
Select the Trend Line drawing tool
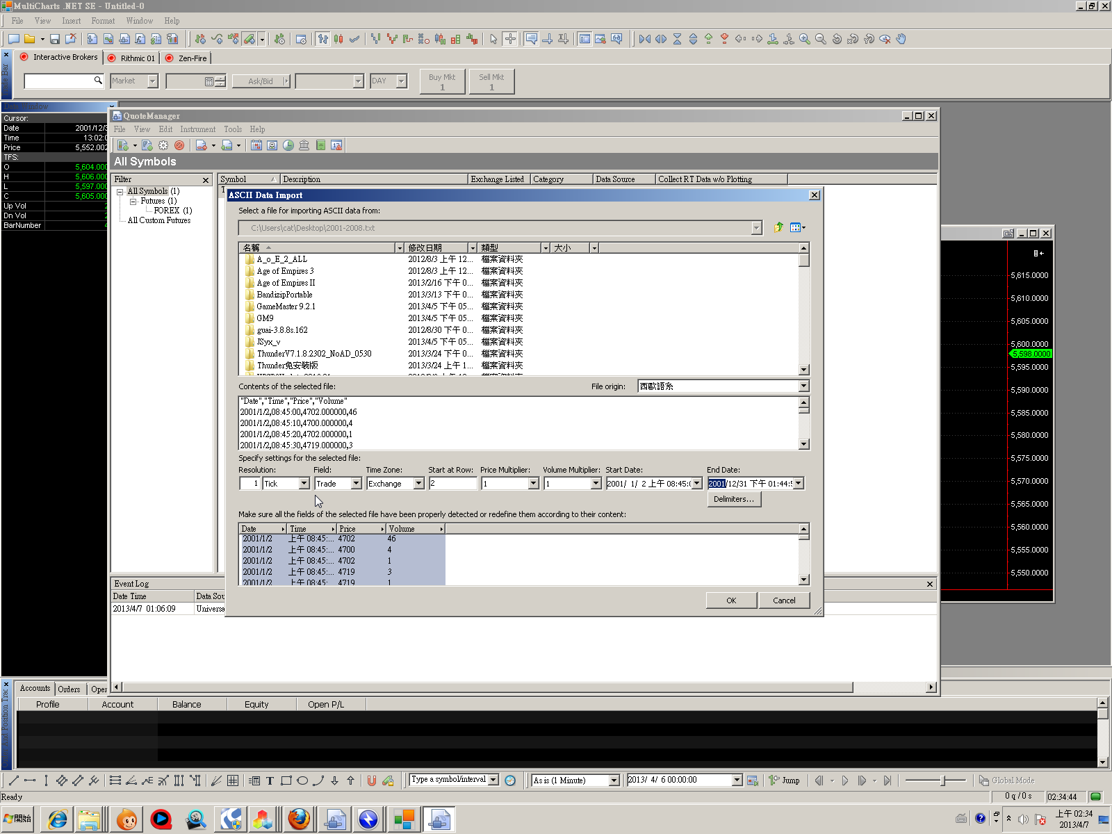(13, 780)
